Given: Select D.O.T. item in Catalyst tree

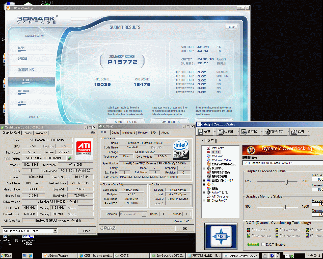Looking at the screenshot, I should pos(216,152).
